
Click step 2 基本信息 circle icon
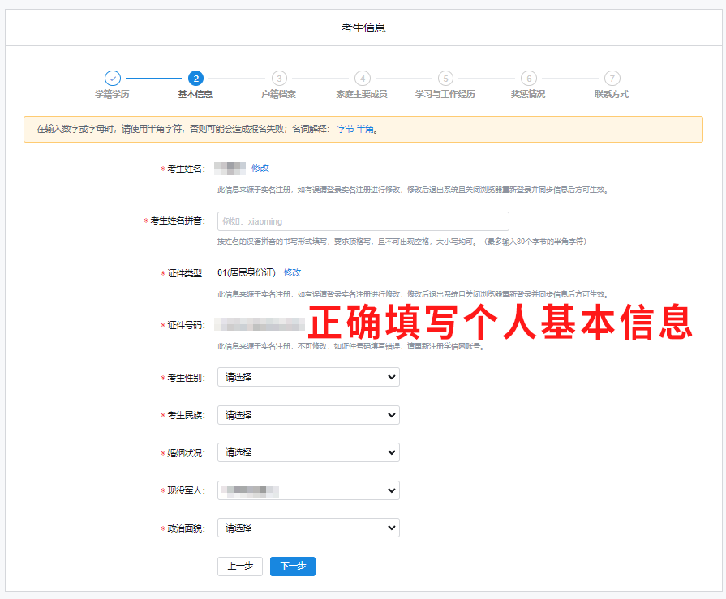195,79
